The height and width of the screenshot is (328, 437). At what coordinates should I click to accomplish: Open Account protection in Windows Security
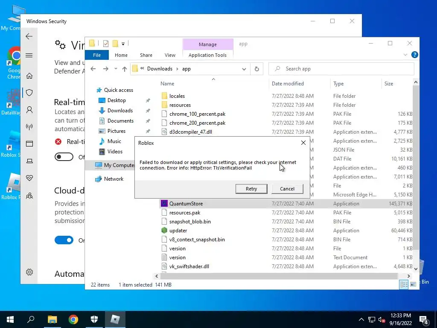click(x=29, y=110)
